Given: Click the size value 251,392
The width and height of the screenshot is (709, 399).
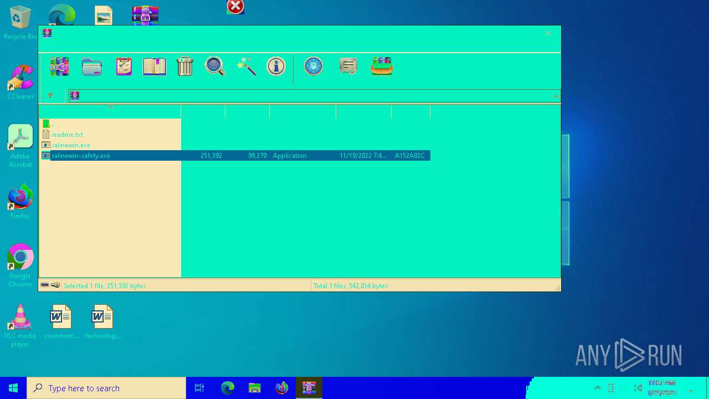Looking at the screenshot, I should click(211, 156).
